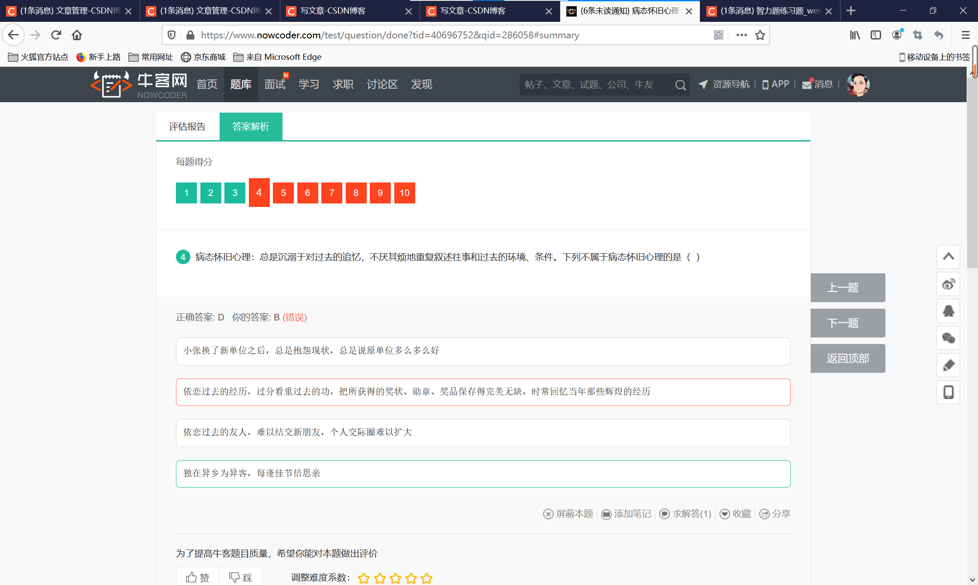
Task: Go to previous question 上一题
Action: tap(848, 288)
